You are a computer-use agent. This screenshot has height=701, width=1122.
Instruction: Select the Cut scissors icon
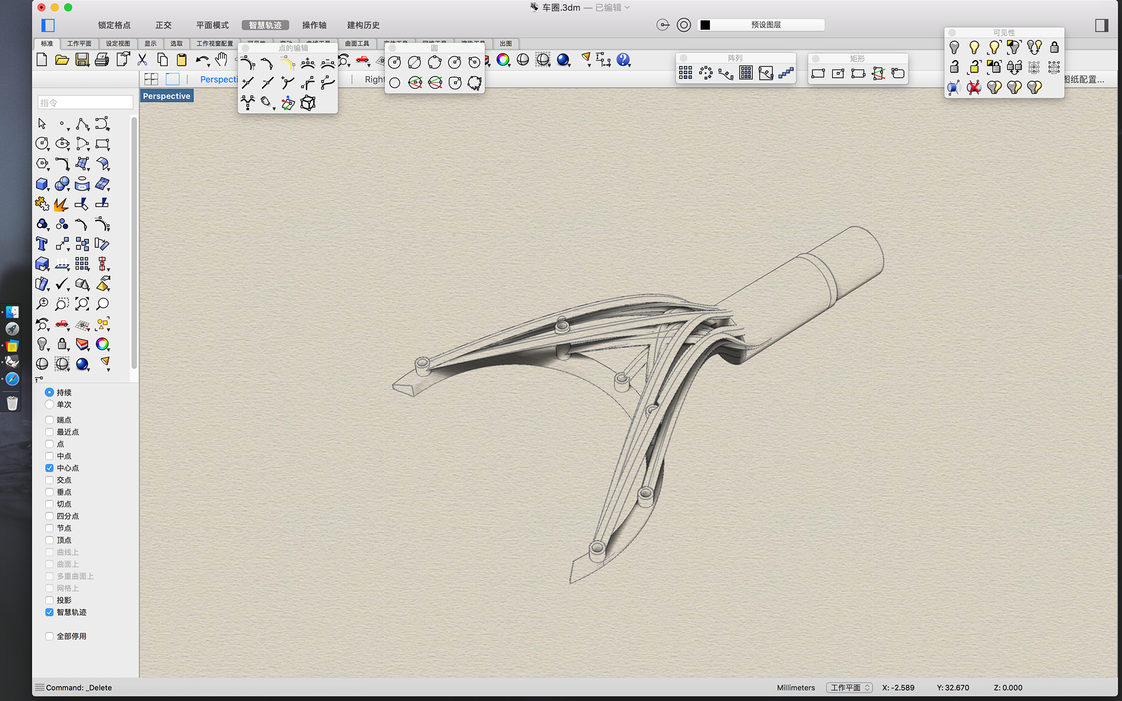point(142,60)
